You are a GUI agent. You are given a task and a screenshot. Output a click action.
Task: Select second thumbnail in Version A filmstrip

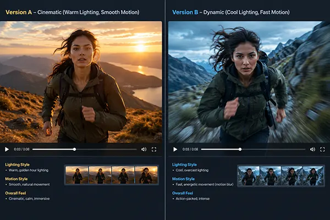coord(100,175)
